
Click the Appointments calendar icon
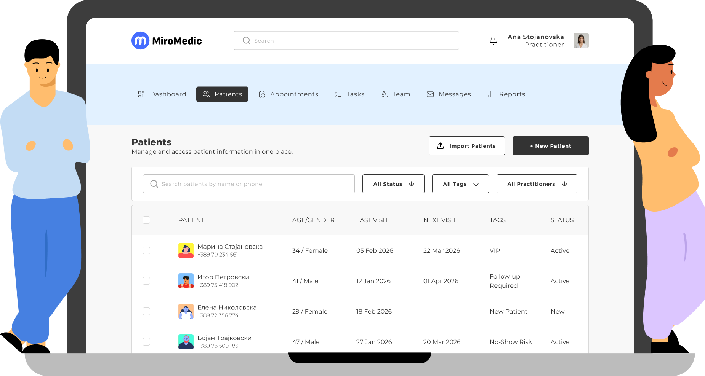point(262,94)
